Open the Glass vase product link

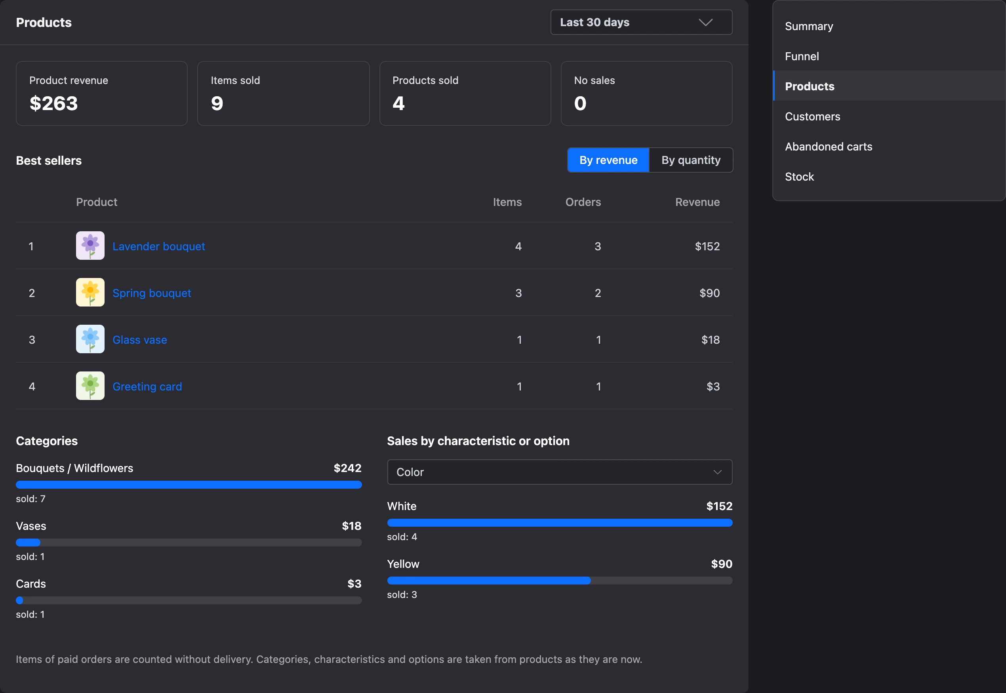point(140,339)
